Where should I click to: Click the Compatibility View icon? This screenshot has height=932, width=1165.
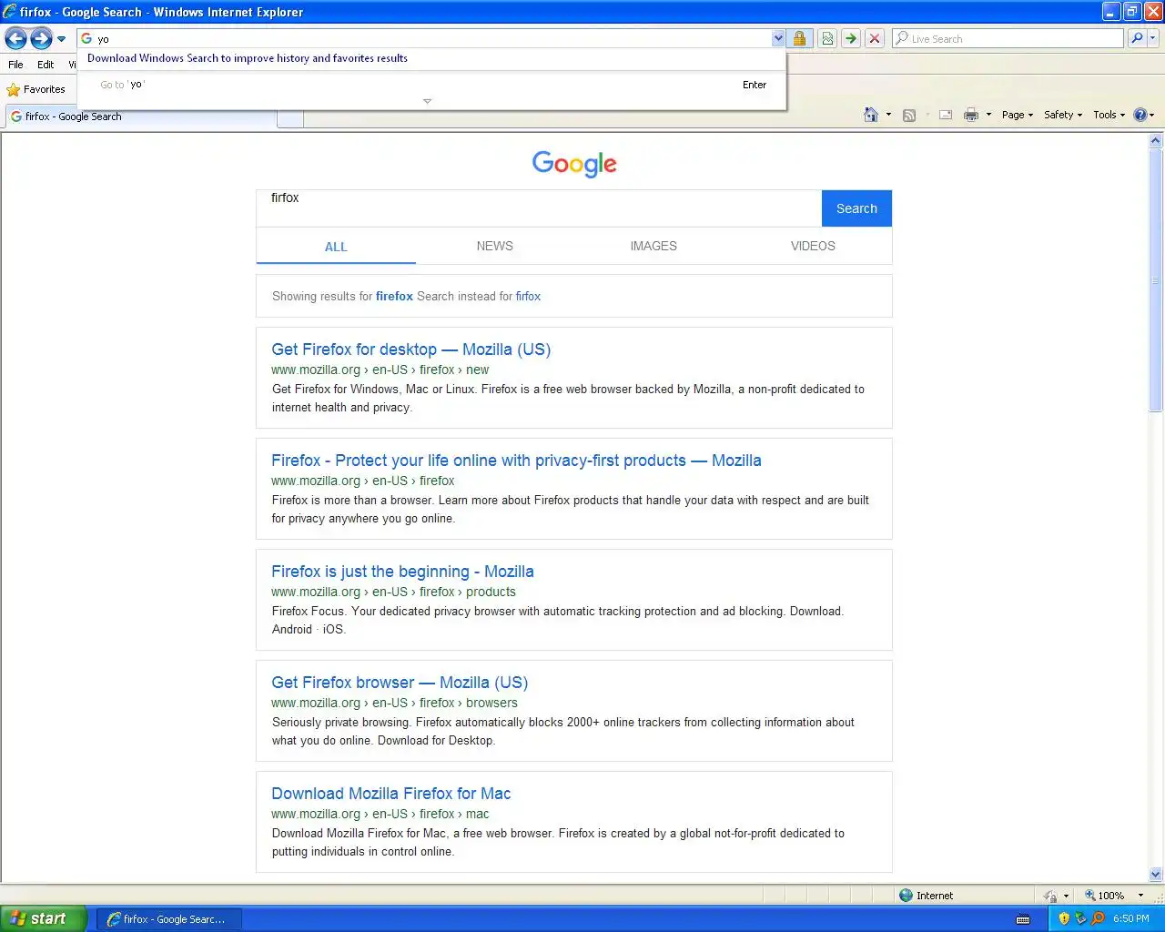pyautogui.click(x=827, y=38)
